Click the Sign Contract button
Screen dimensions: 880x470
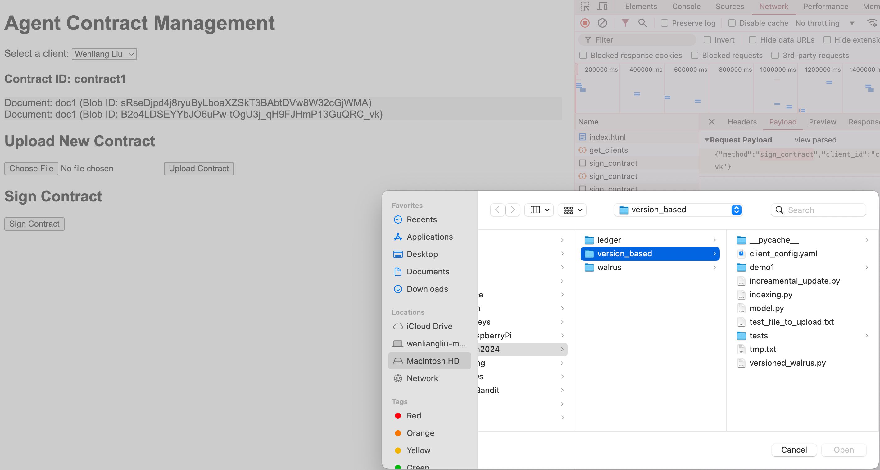pyautogui.click(x=34, y=224)
